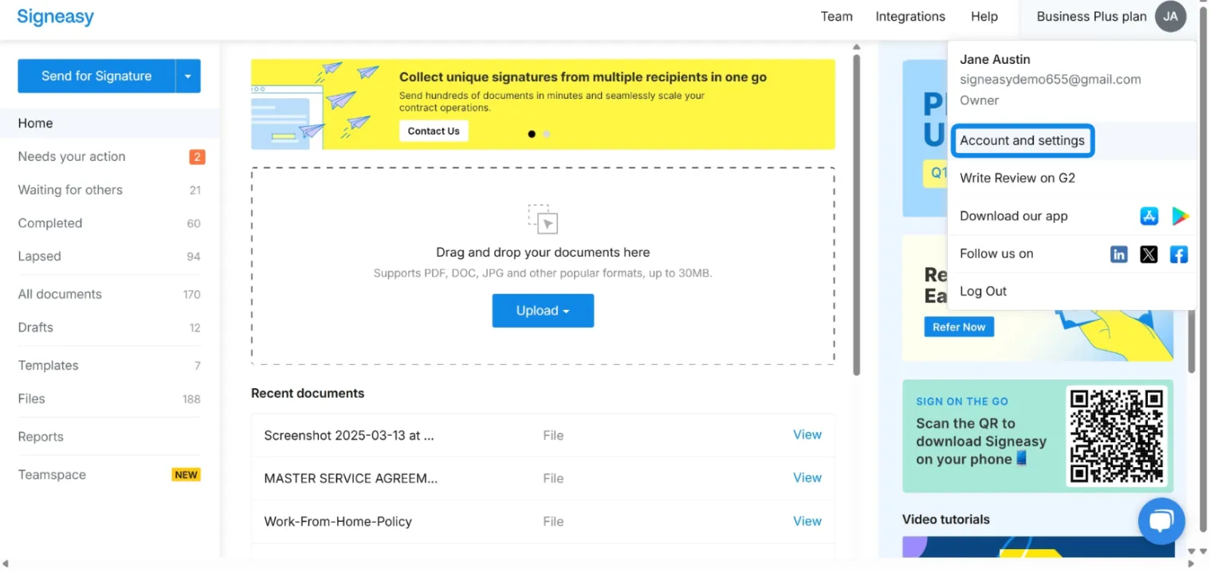Open the Team menu

[x=837, y=16]
